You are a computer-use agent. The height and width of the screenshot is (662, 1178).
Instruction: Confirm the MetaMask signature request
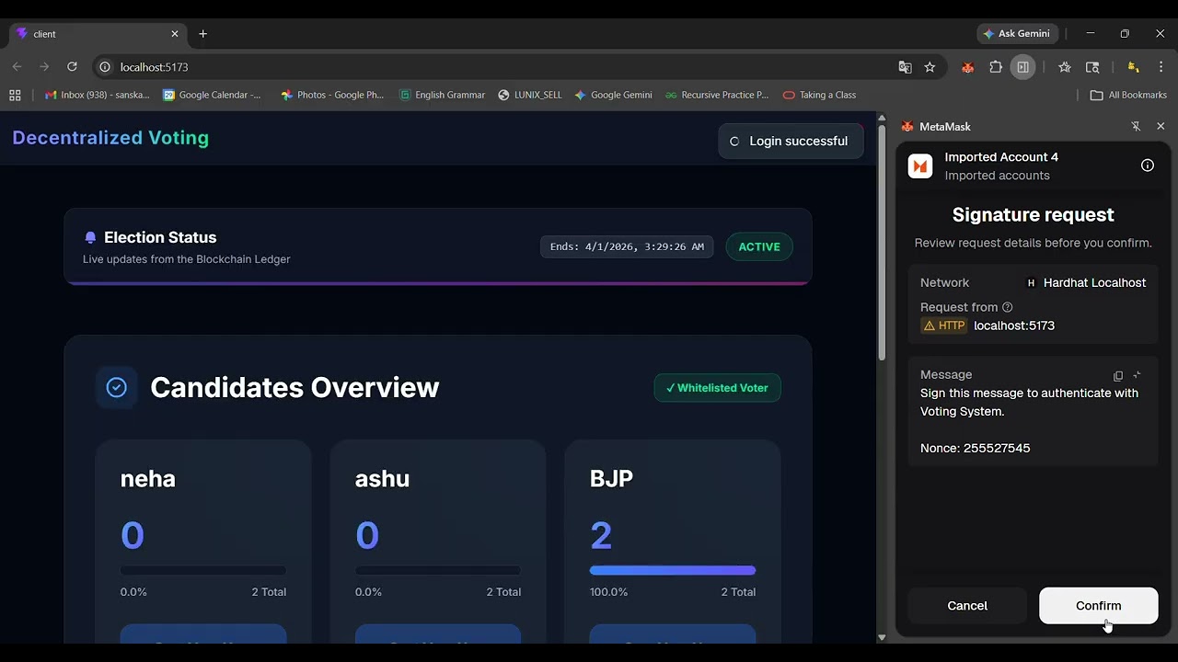(x=1098, y=606)
